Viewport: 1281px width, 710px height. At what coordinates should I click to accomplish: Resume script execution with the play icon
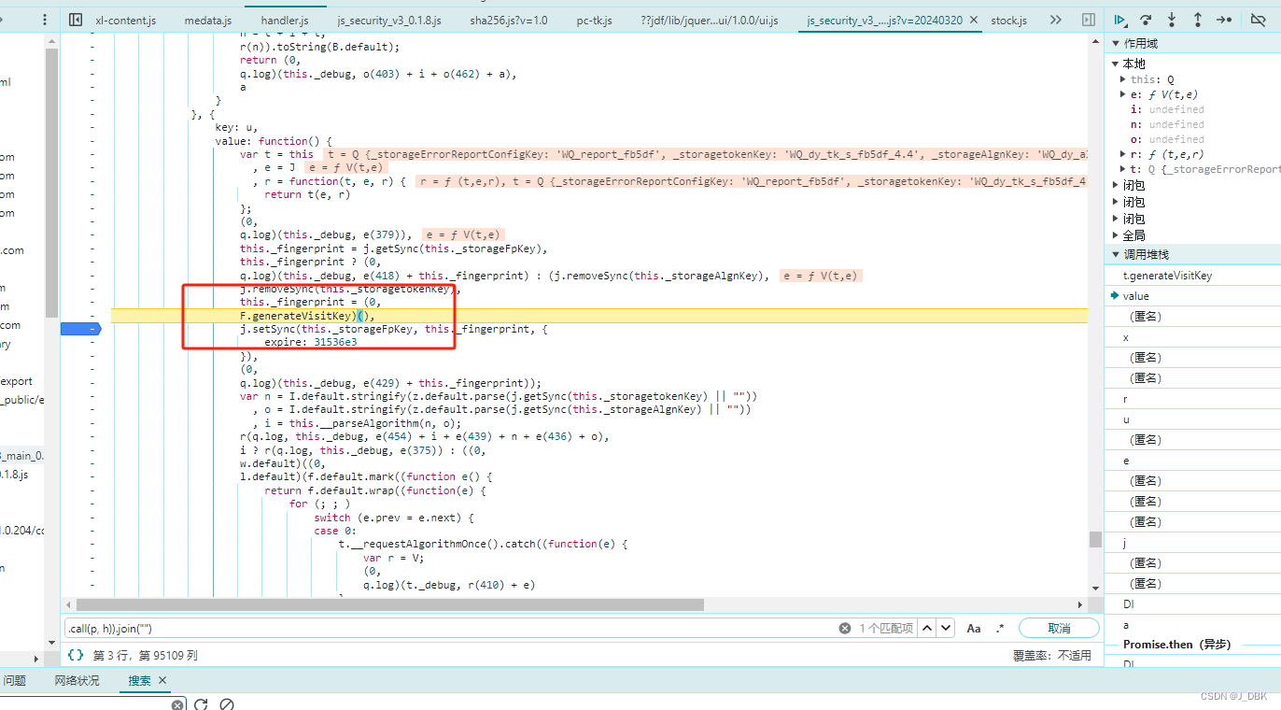pos(1119,20)
